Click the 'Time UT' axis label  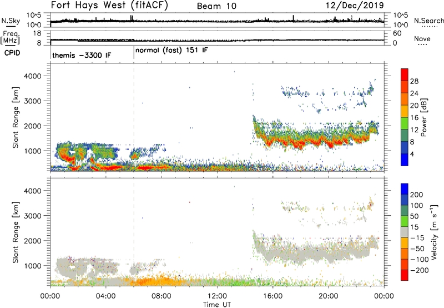217,305
